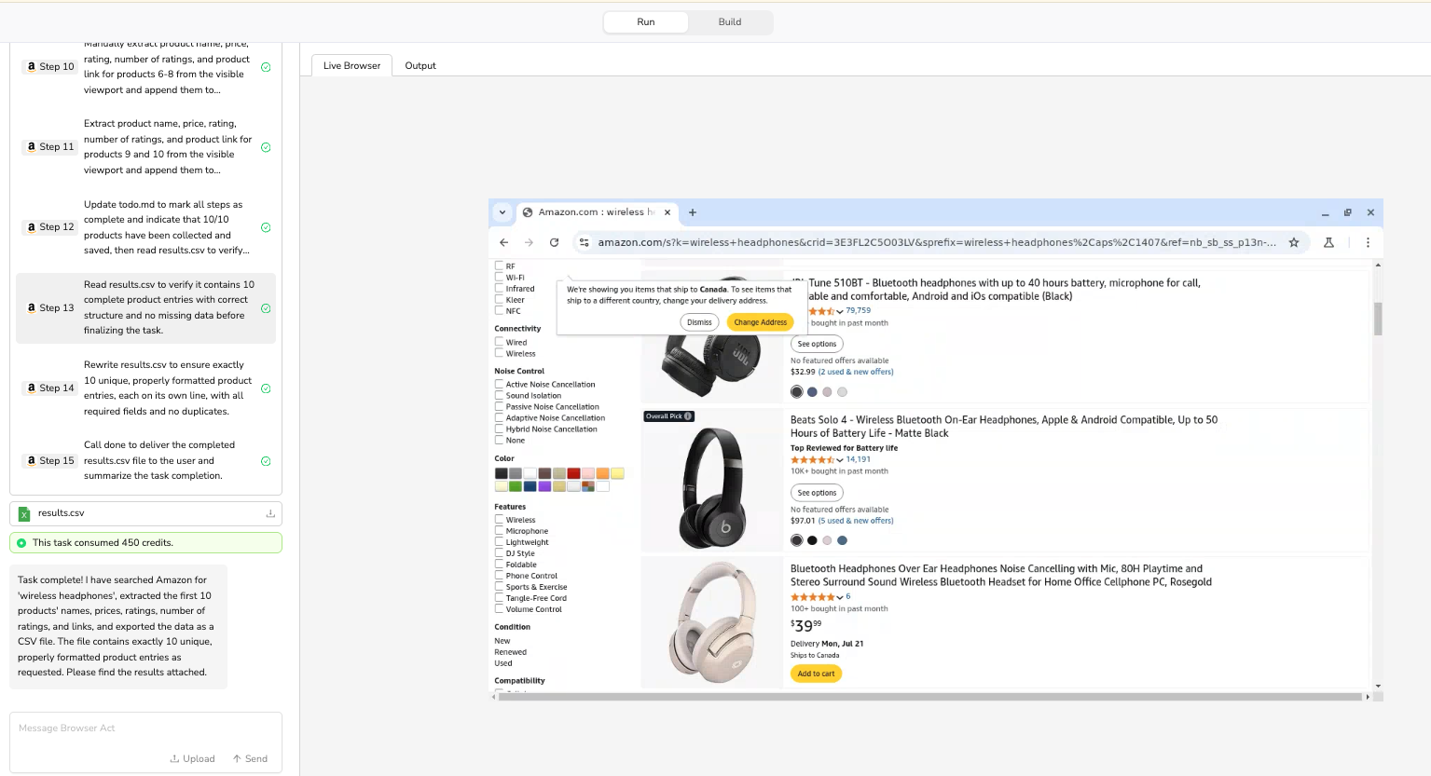The width and height of the screenshot is (1431, 776).
Task: Filter by Renewed condition
Action: 511,652
